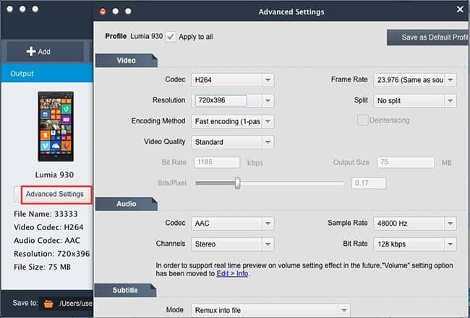Click the Lumia 930 label under thumbnail

(54, 175)
